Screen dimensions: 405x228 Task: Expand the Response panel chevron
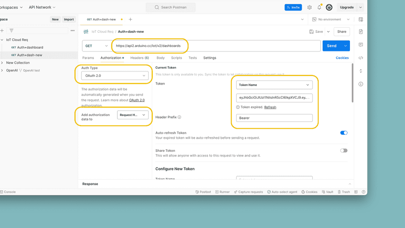(350, 184)
